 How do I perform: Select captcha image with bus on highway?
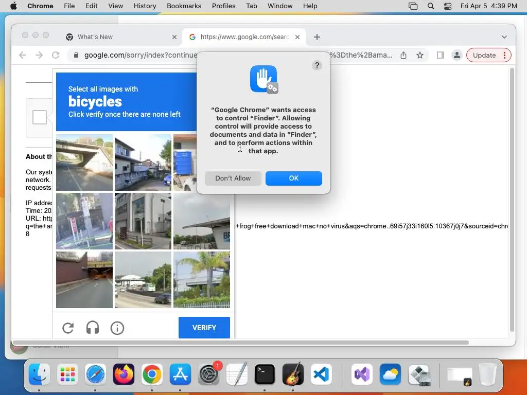(x=143, y=279)
